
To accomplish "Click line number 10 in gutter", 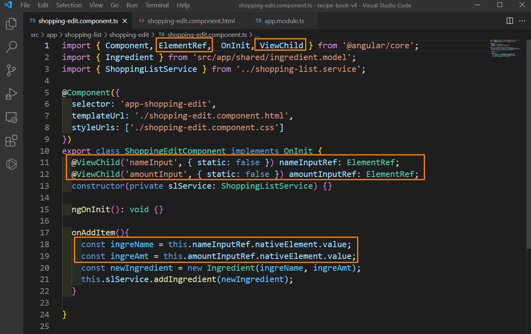I will click(45, 151).
